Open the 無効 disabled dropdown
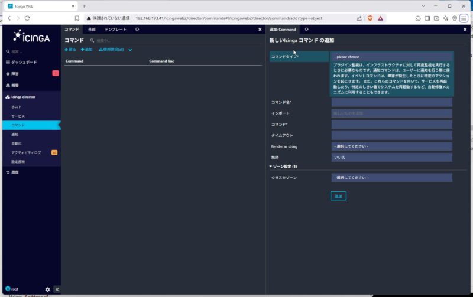Viewport: 473px width, 297px height. [392, 157]
